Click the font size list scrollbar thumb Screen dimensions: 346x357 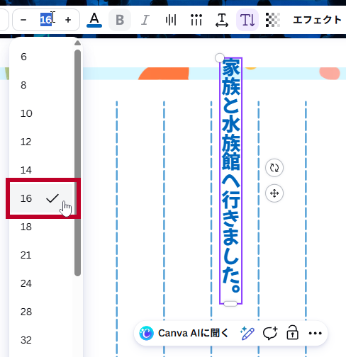tap(77, 163)
